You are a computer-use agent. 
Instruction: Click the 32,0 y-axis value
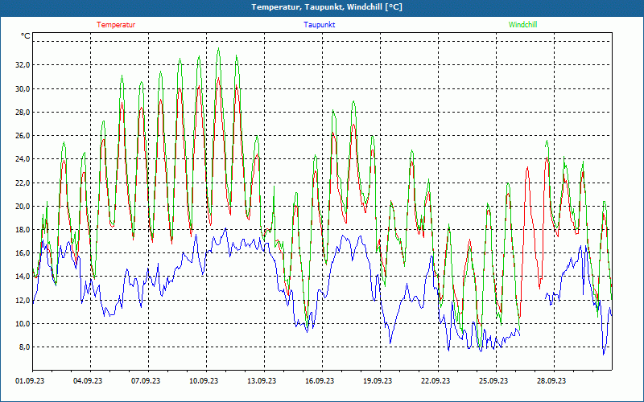tap(23, 65)
